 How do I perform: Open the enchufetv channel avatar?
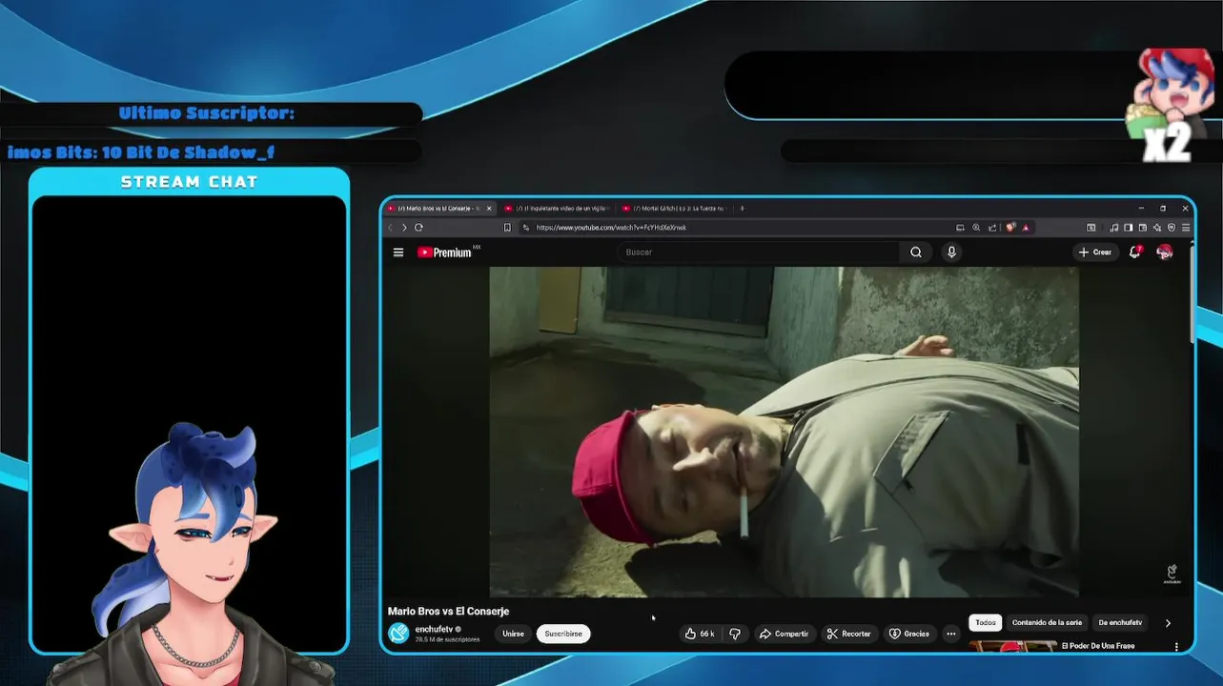(398, 634)
